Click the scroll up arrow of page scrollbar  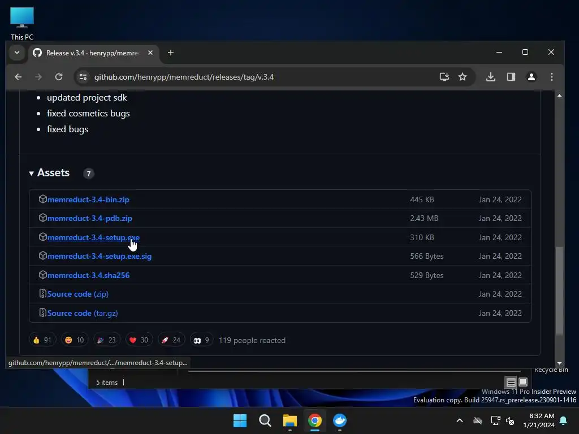[559, 96]
